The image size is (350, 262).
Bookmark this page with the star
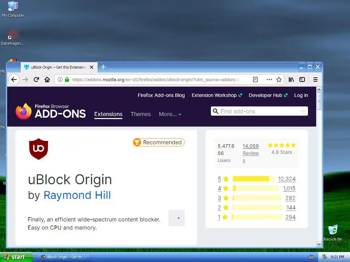pos(279,79)
